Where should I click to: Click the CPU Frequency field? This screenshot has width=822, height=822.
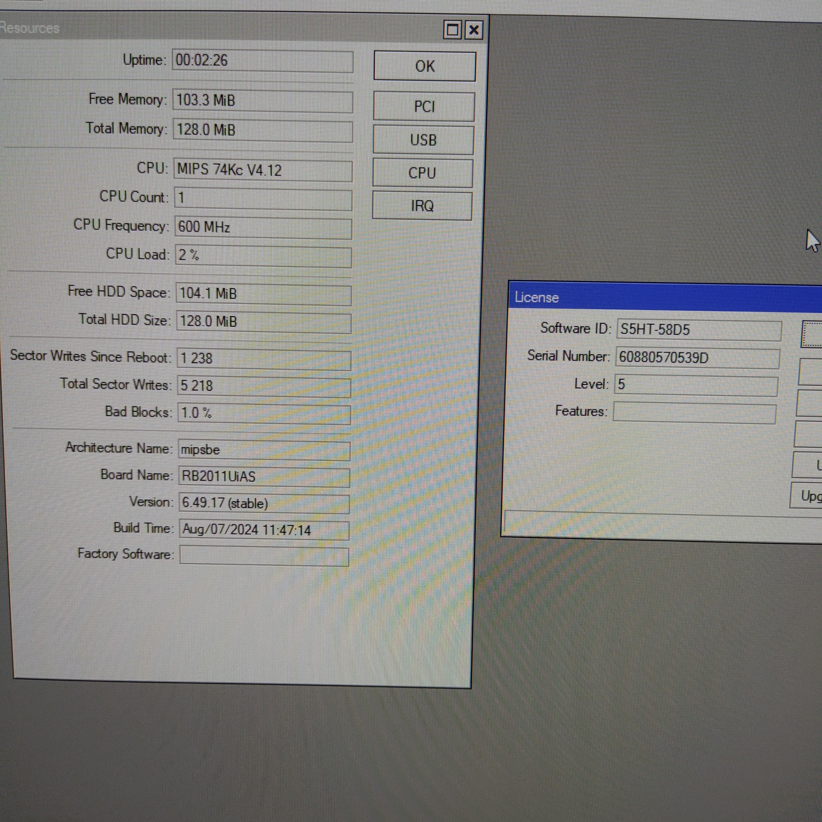[263, 228]
